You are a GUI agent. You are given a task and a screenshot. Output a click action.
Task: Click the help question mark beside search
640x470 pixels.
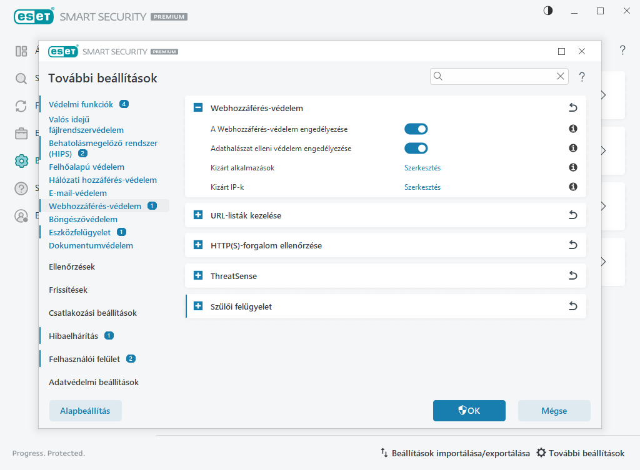point(582,77)
